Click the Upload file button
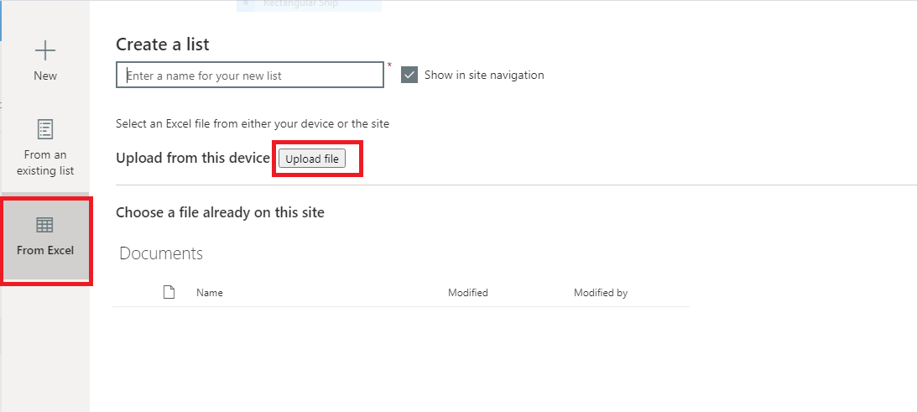Image resolution: width=917 pixels, height=412 pixels. pyautogui.click(x=312, y=159)
